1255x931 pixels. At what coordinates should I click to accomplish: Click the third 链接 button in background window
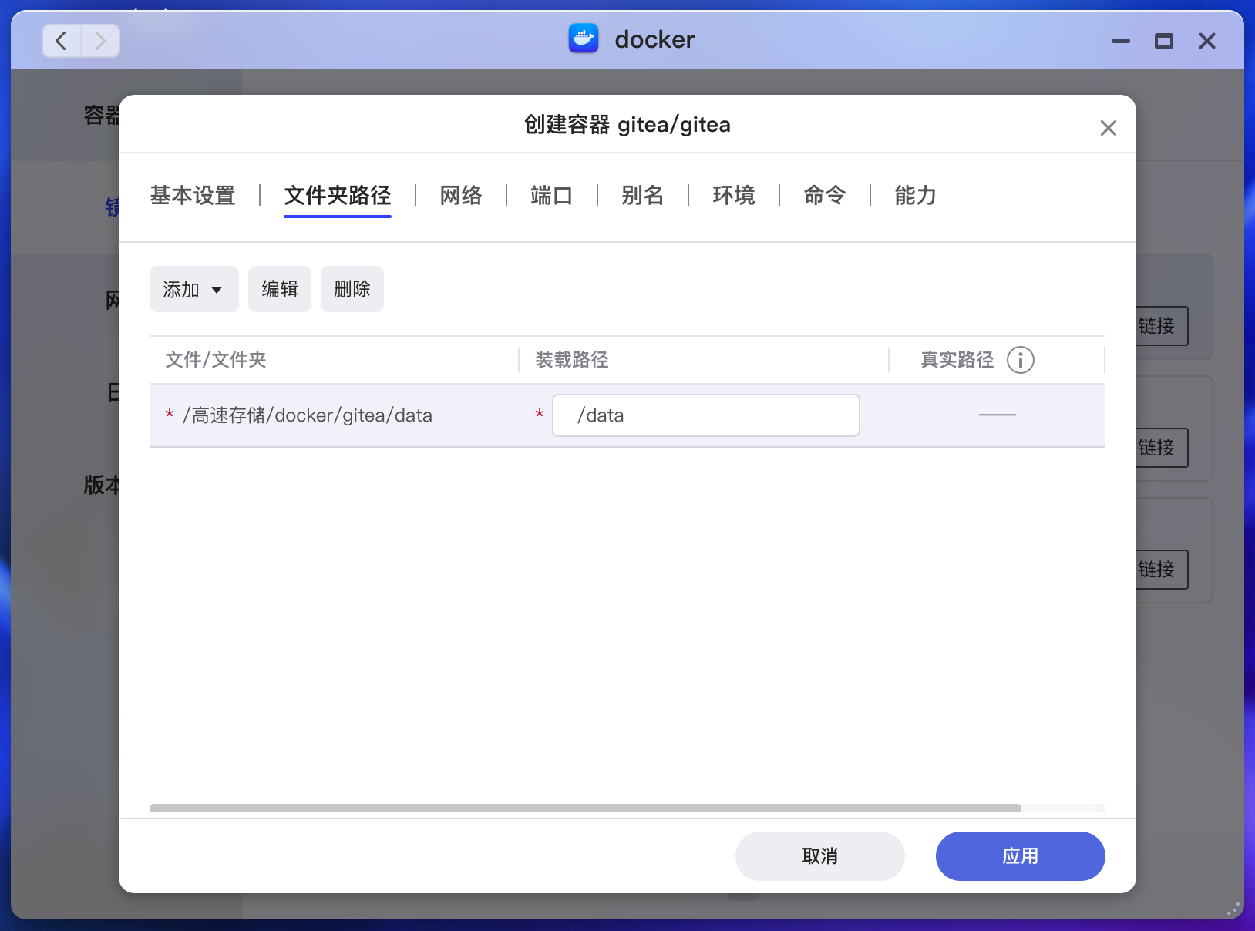coord(1162,570)
